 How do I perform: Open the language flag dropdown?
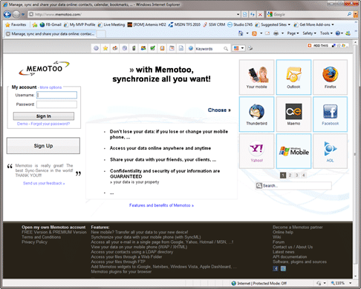pyautogui.click(x=238, y=48)
